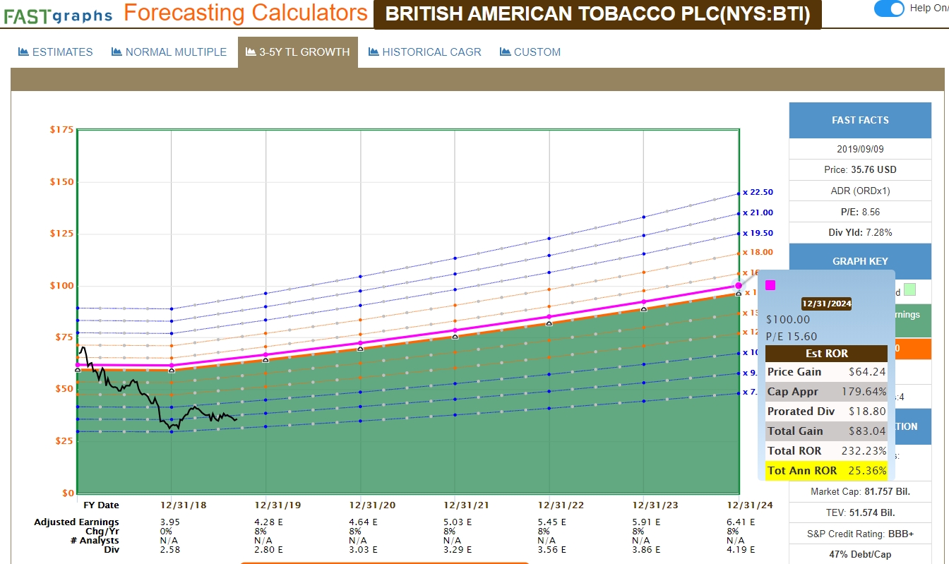Click the Tot Ann ROR 25.36% row
The width and height of the screenshot is (949, 564).
pyautogui.click(x=827, y=471)
